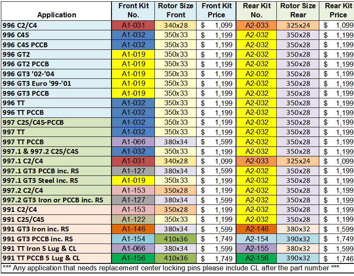The image size is (354, 276).
Task: Select the 996 C4S application row label
Action: (x=56, y=35)
